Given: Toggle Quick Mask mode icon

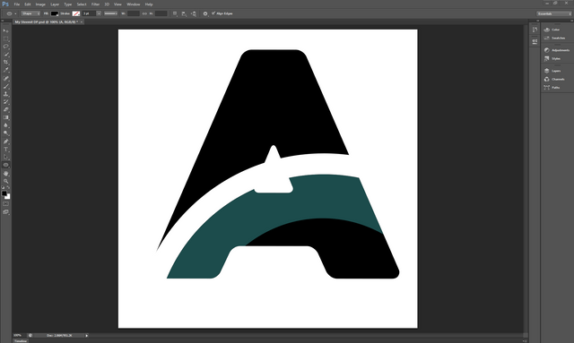Looking at the screenshot, I should click(x=6, y=203).
